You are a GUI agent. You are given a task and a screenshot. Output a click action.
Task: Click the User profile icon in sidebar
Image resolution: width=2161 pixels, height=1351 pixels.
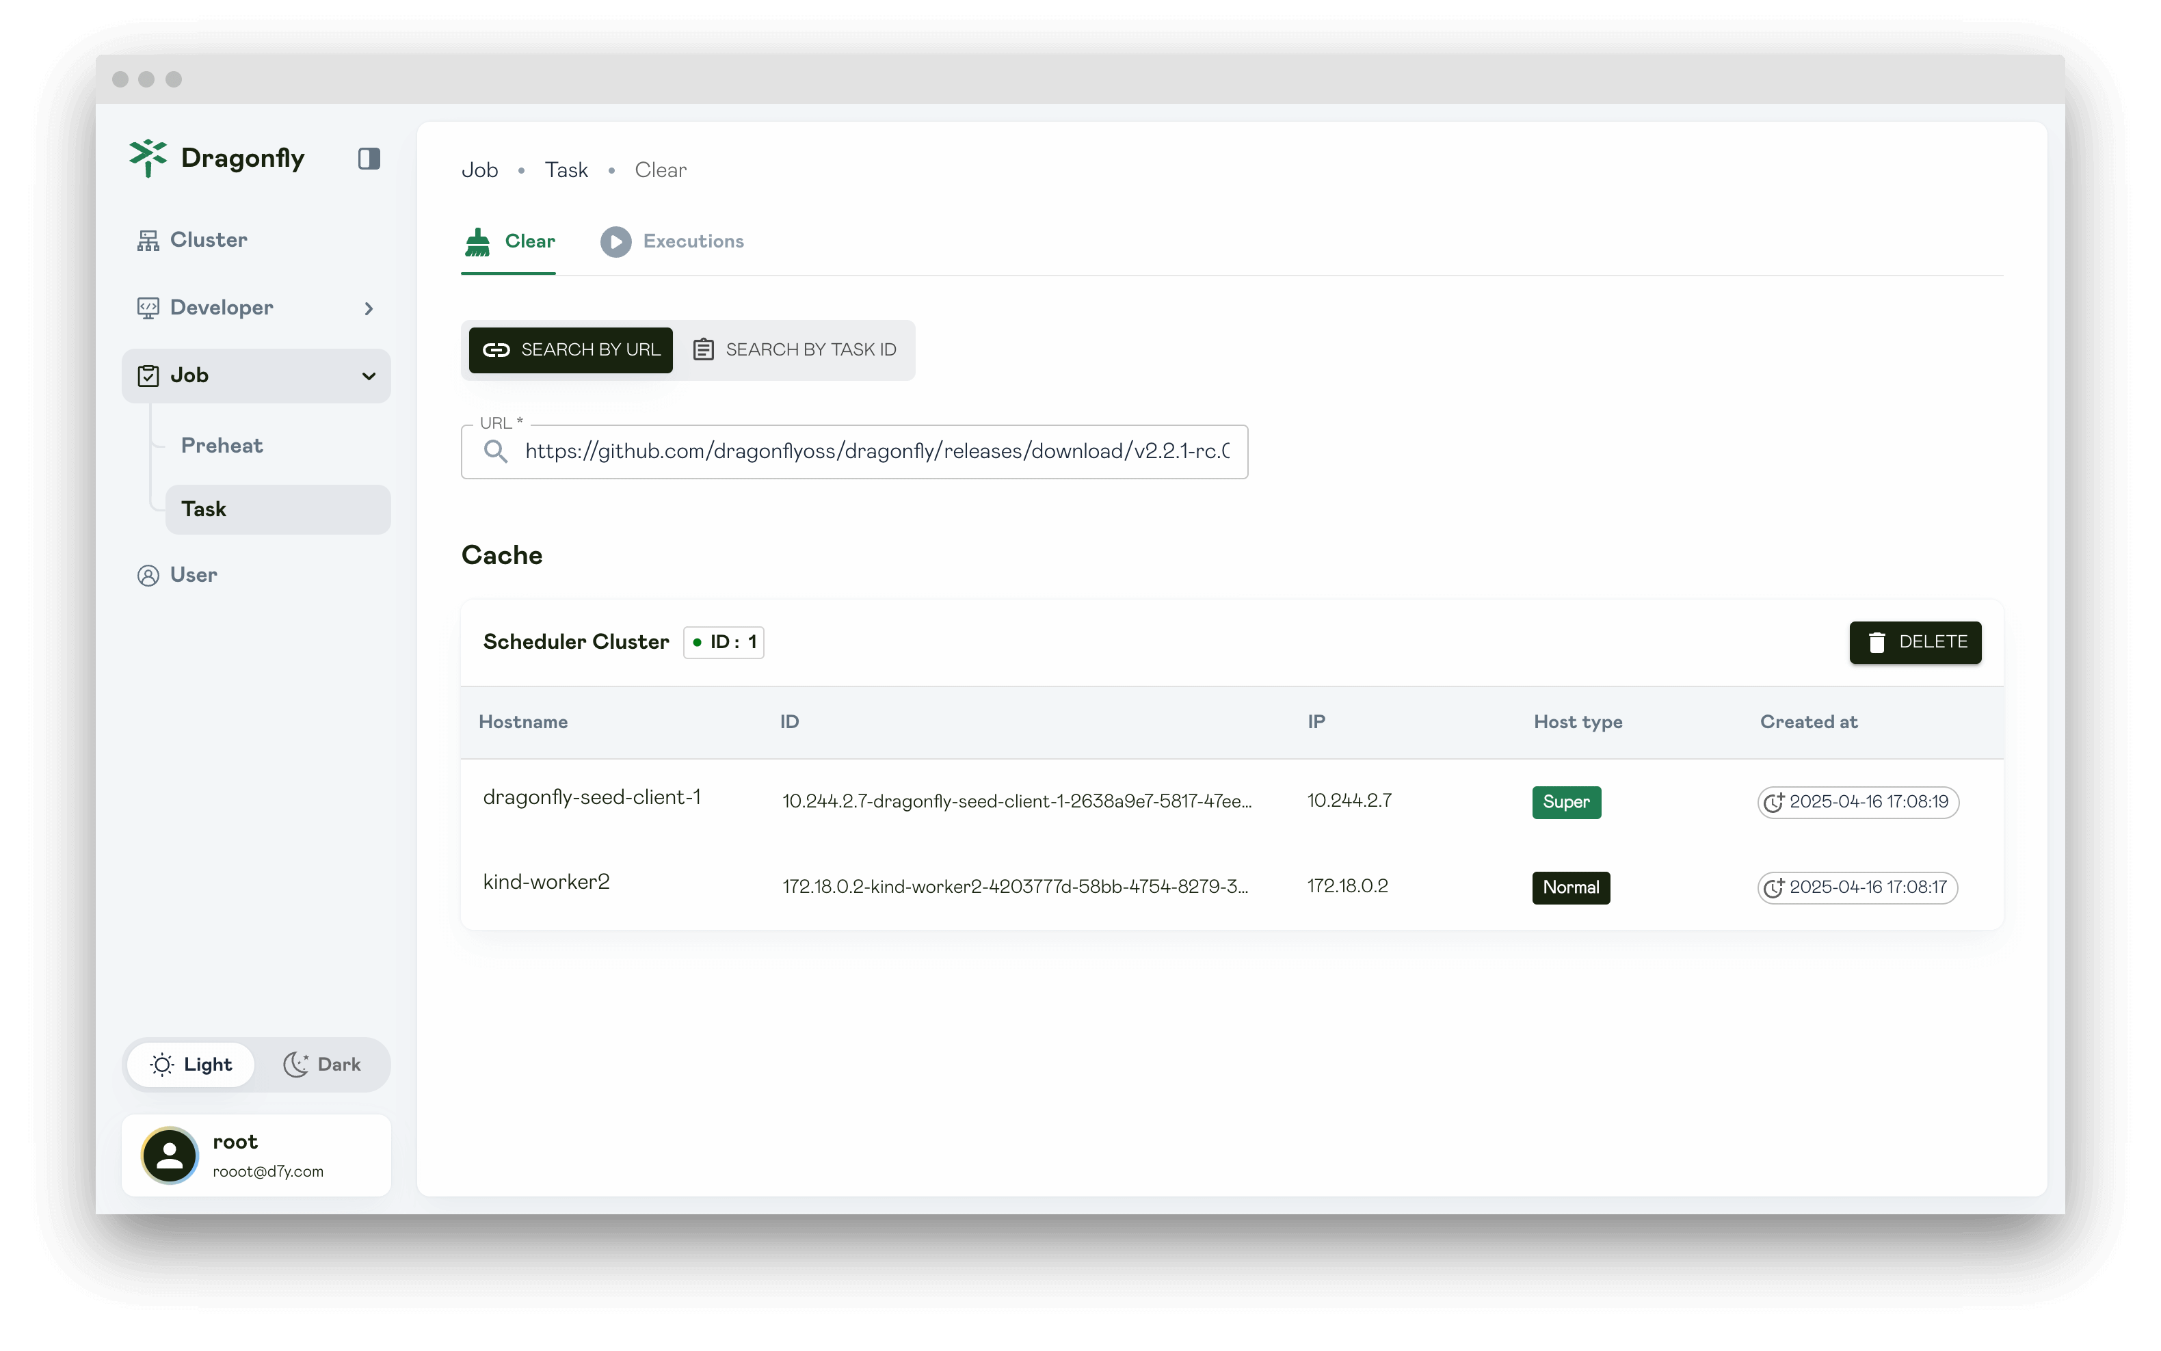148,576
